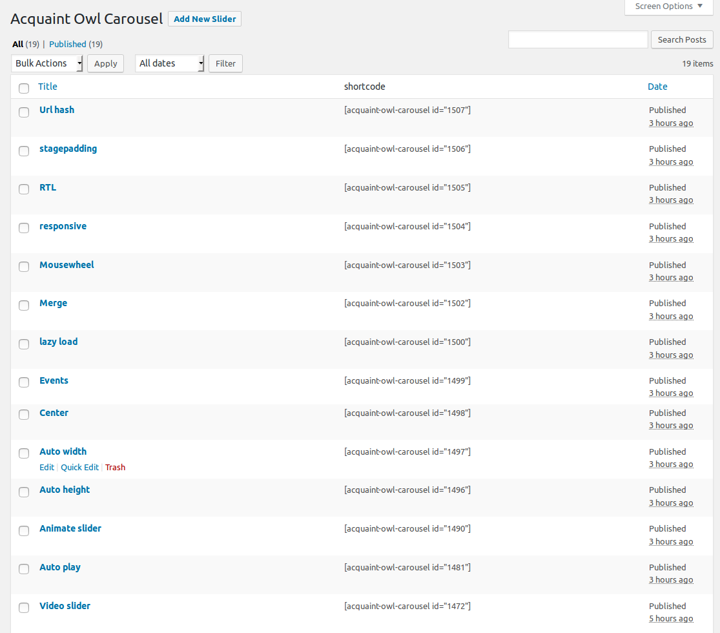The height and width of the screenshot is (633, 720).
Task: Focus the posts search input field
Action: pos(578,39)
